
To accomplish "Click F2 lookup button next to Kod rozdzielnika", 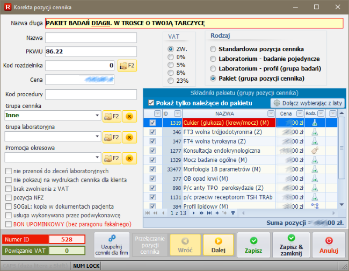I will pyautogui.click(x=127, y=66).
